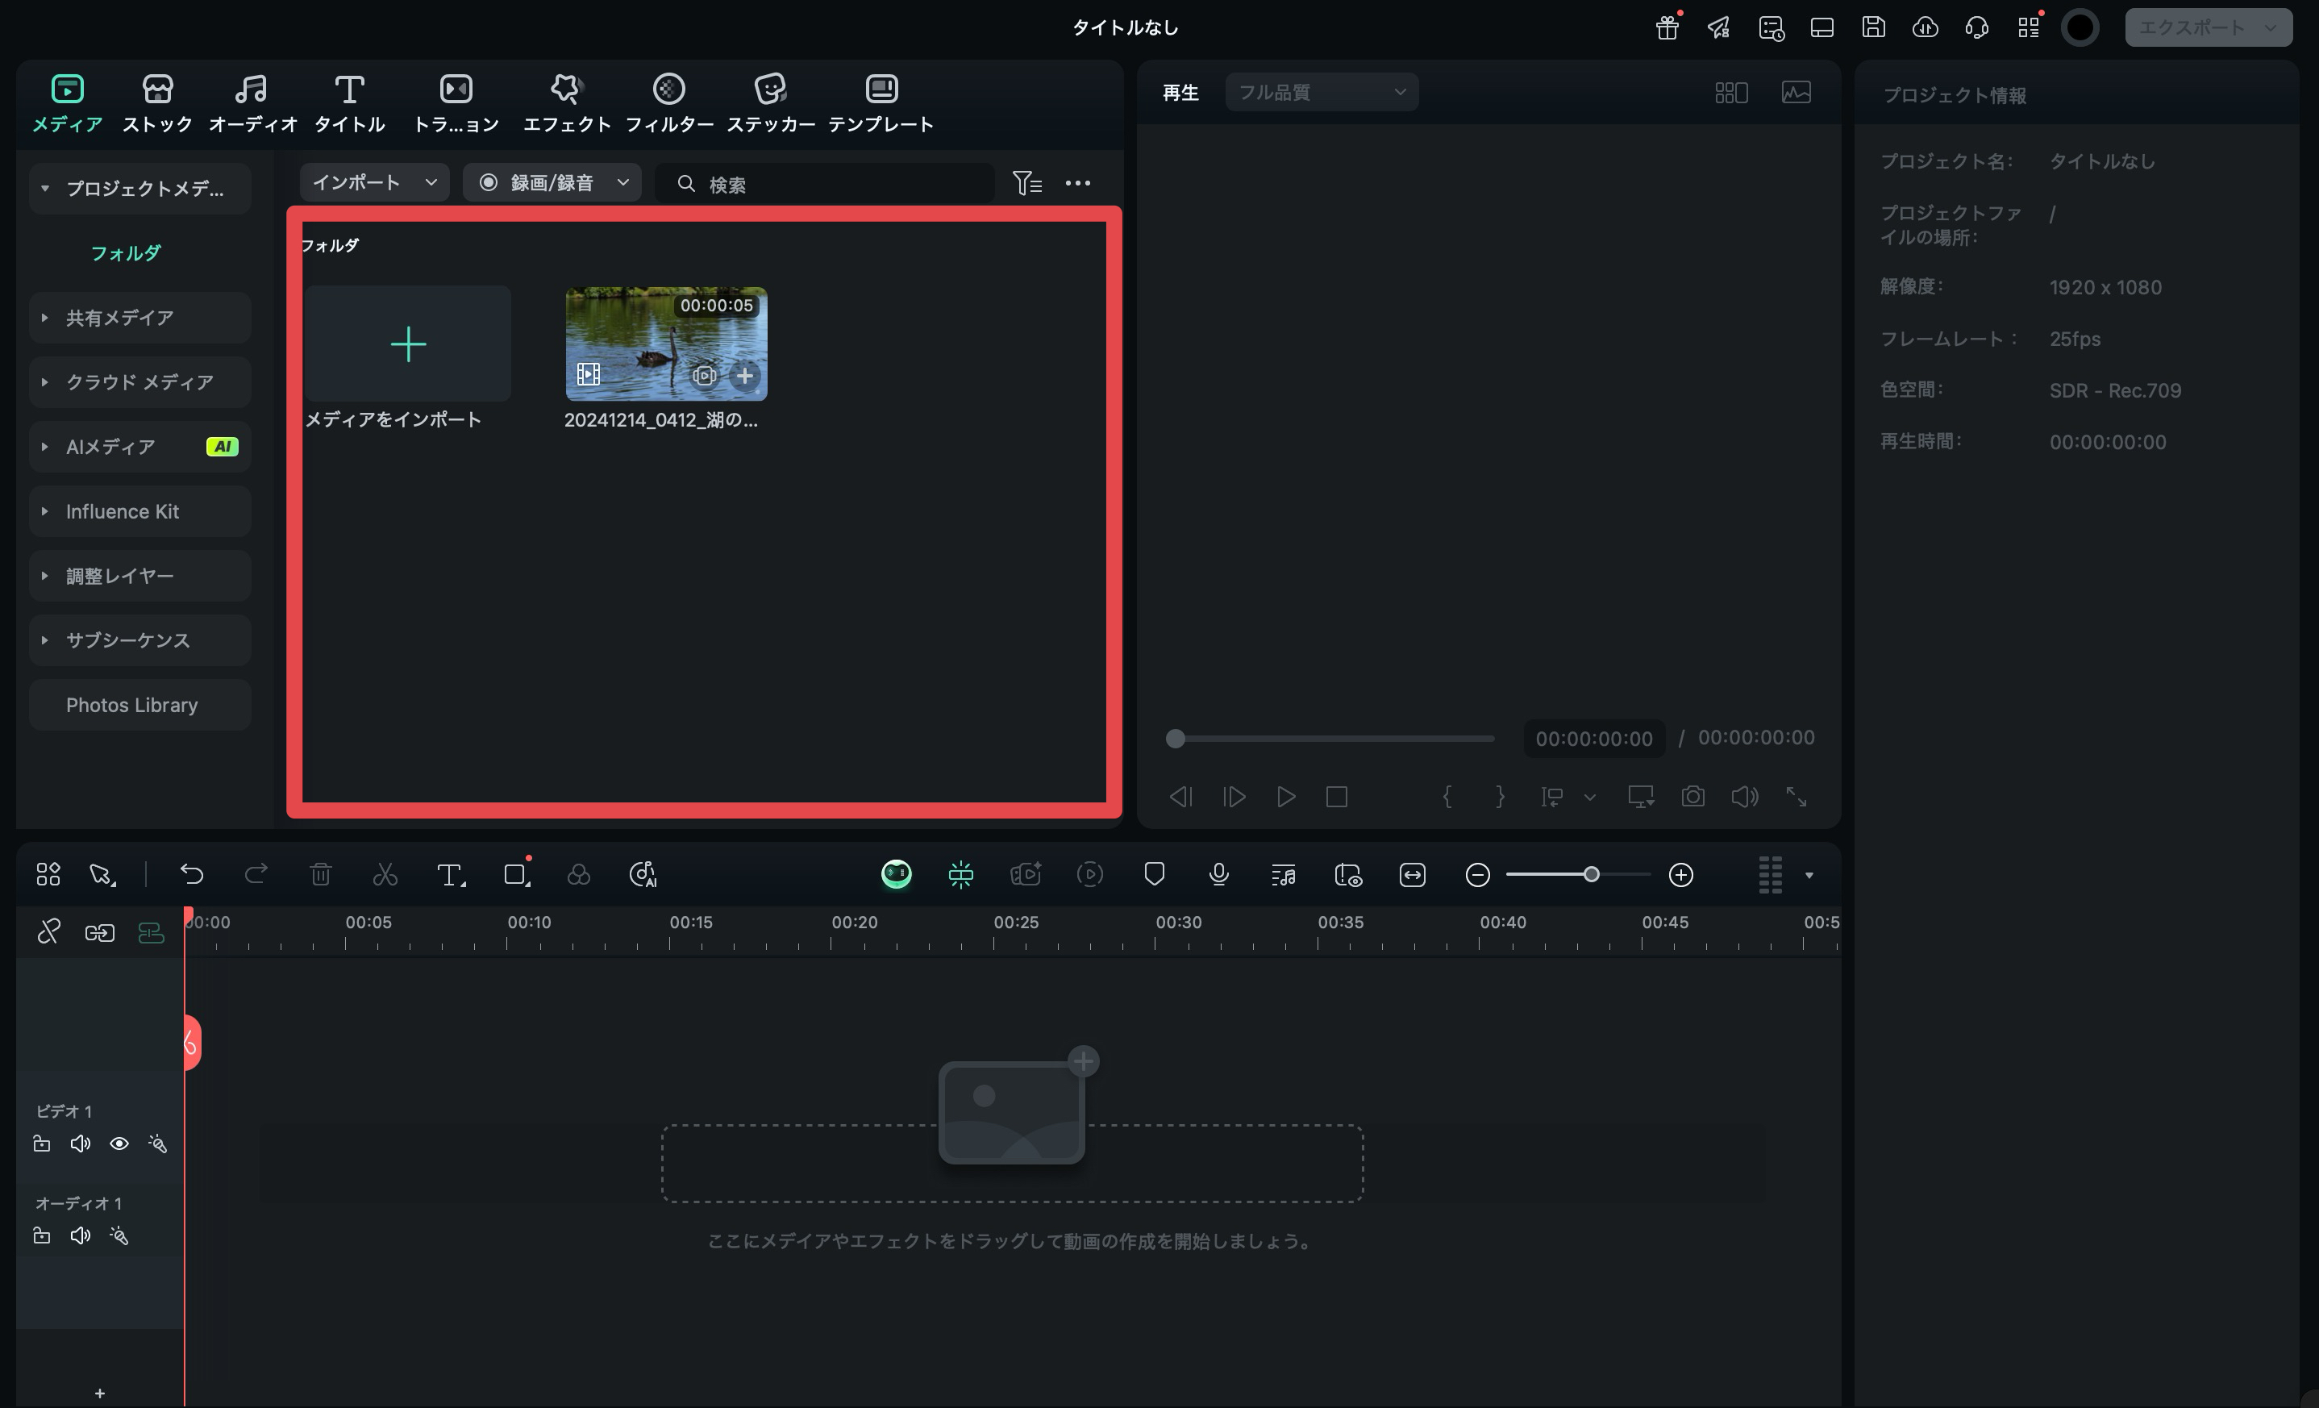
Task: Open the select tool arrow in timeline toolbar
Action: point(102,874)
